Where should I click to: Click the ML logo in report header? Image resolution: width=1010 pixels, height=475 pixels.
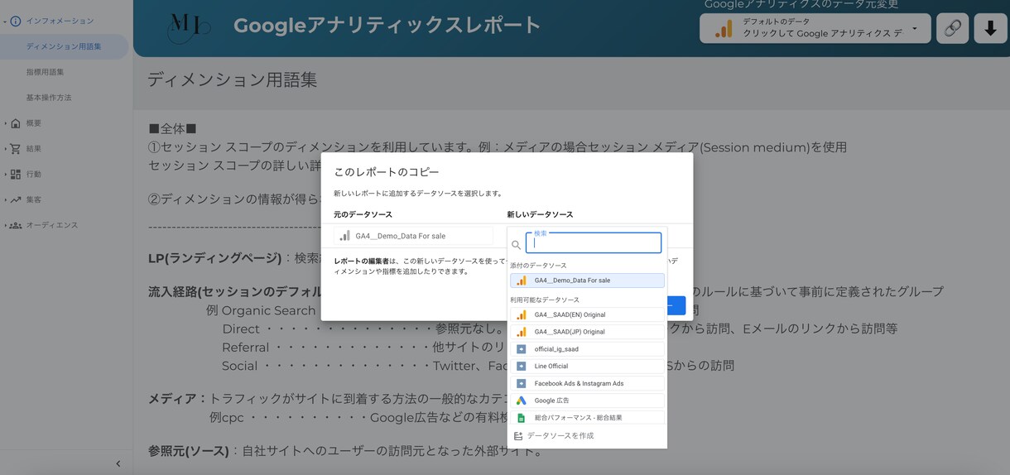pyautogui.click(x=188, y=27)
